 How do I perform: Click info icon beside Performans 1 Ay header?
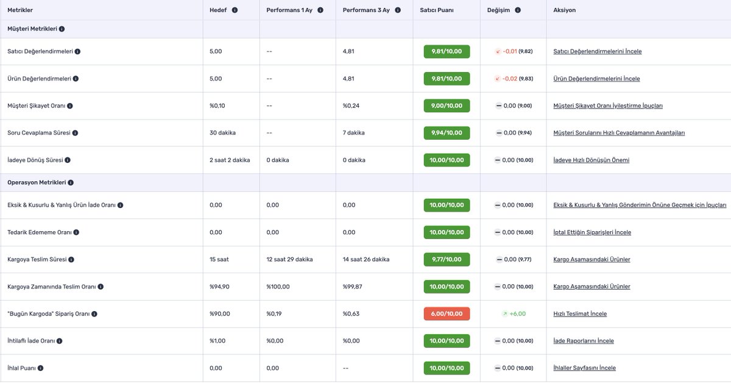(320, 10)
